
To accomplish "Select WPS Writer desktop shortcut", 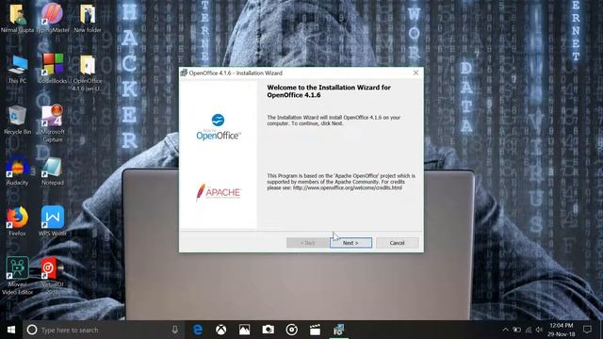I will [53, 221].
